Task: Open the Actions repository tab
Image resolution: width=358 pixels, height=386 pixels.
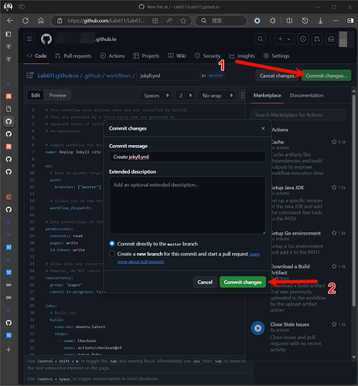Action: (112, 56)
